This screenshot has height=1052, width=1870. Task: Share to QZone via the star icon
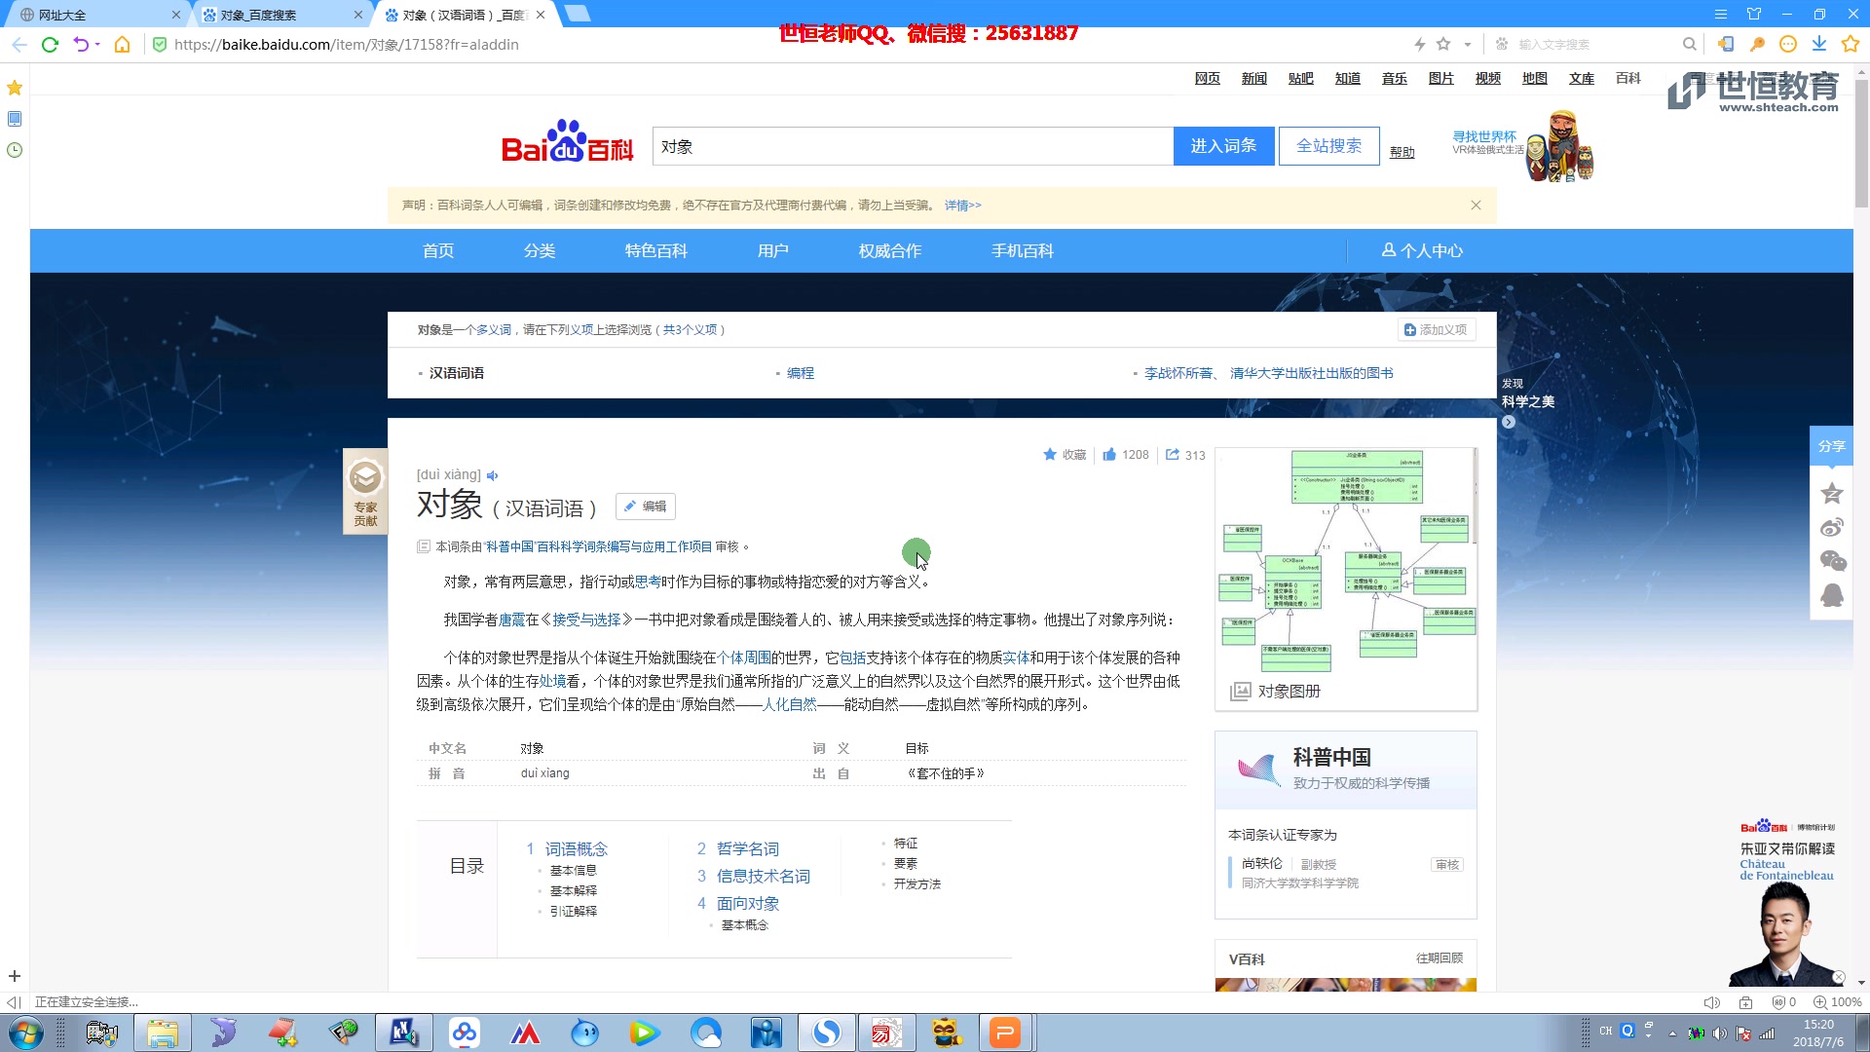pos(1831,493)
